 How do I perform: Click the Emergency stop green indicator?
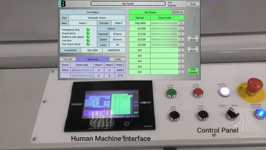click(x=88, y=30)
